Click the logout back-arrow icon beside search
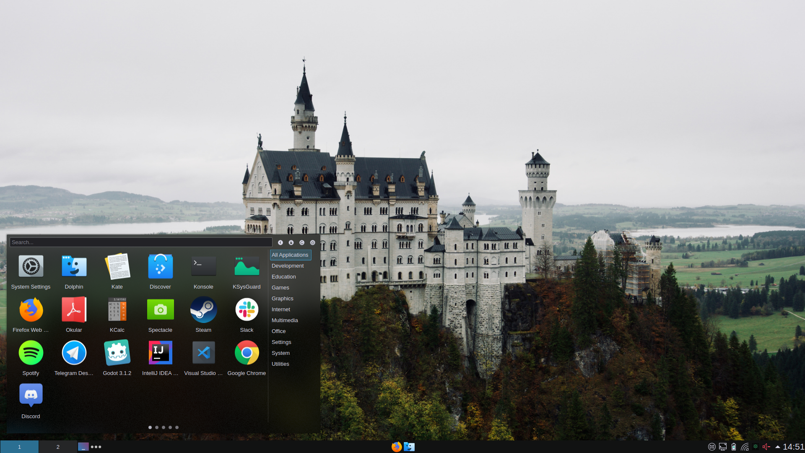 pyautogui.click(x=280, y=242)
